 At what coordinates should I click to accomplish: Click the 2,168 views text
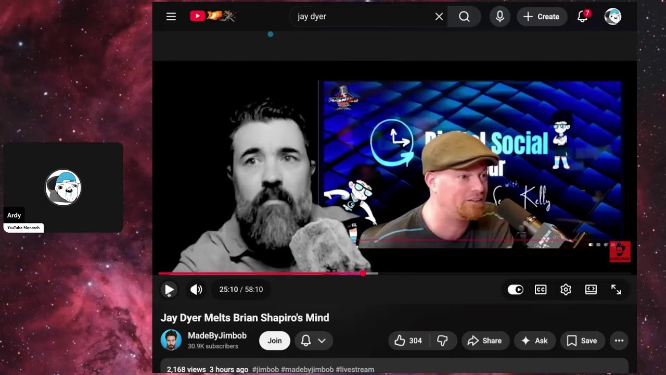pyautogui.click(x=186, y=369)
